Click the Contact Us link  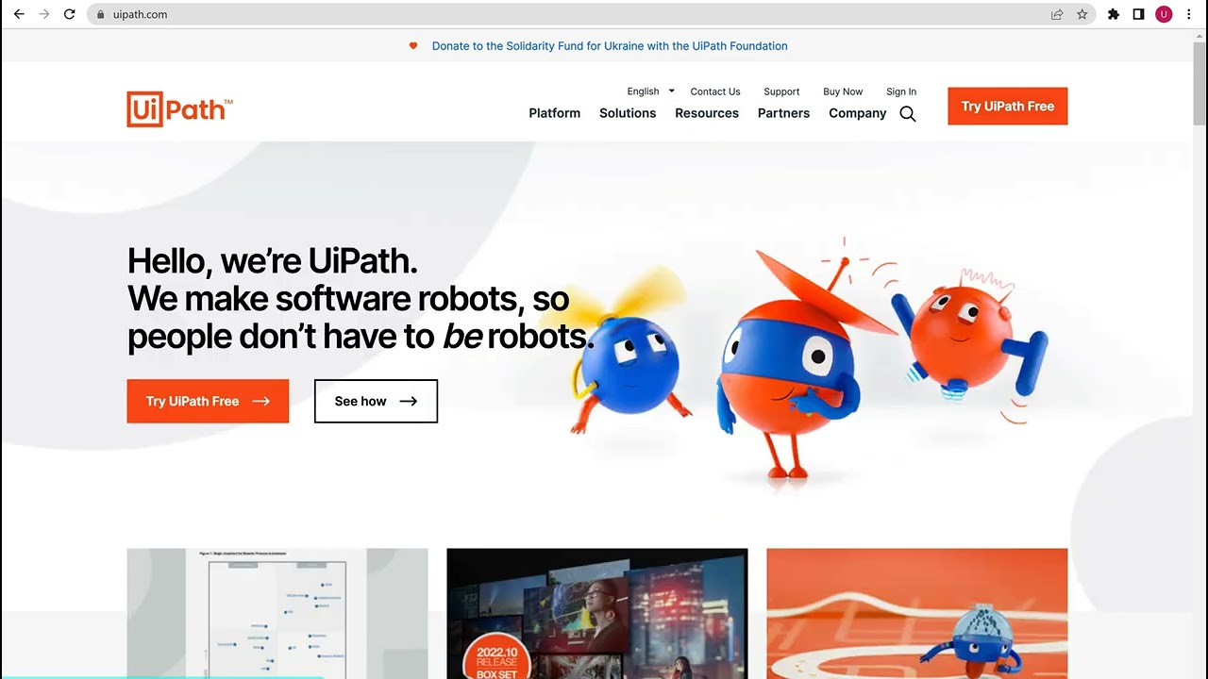[715, 91]
